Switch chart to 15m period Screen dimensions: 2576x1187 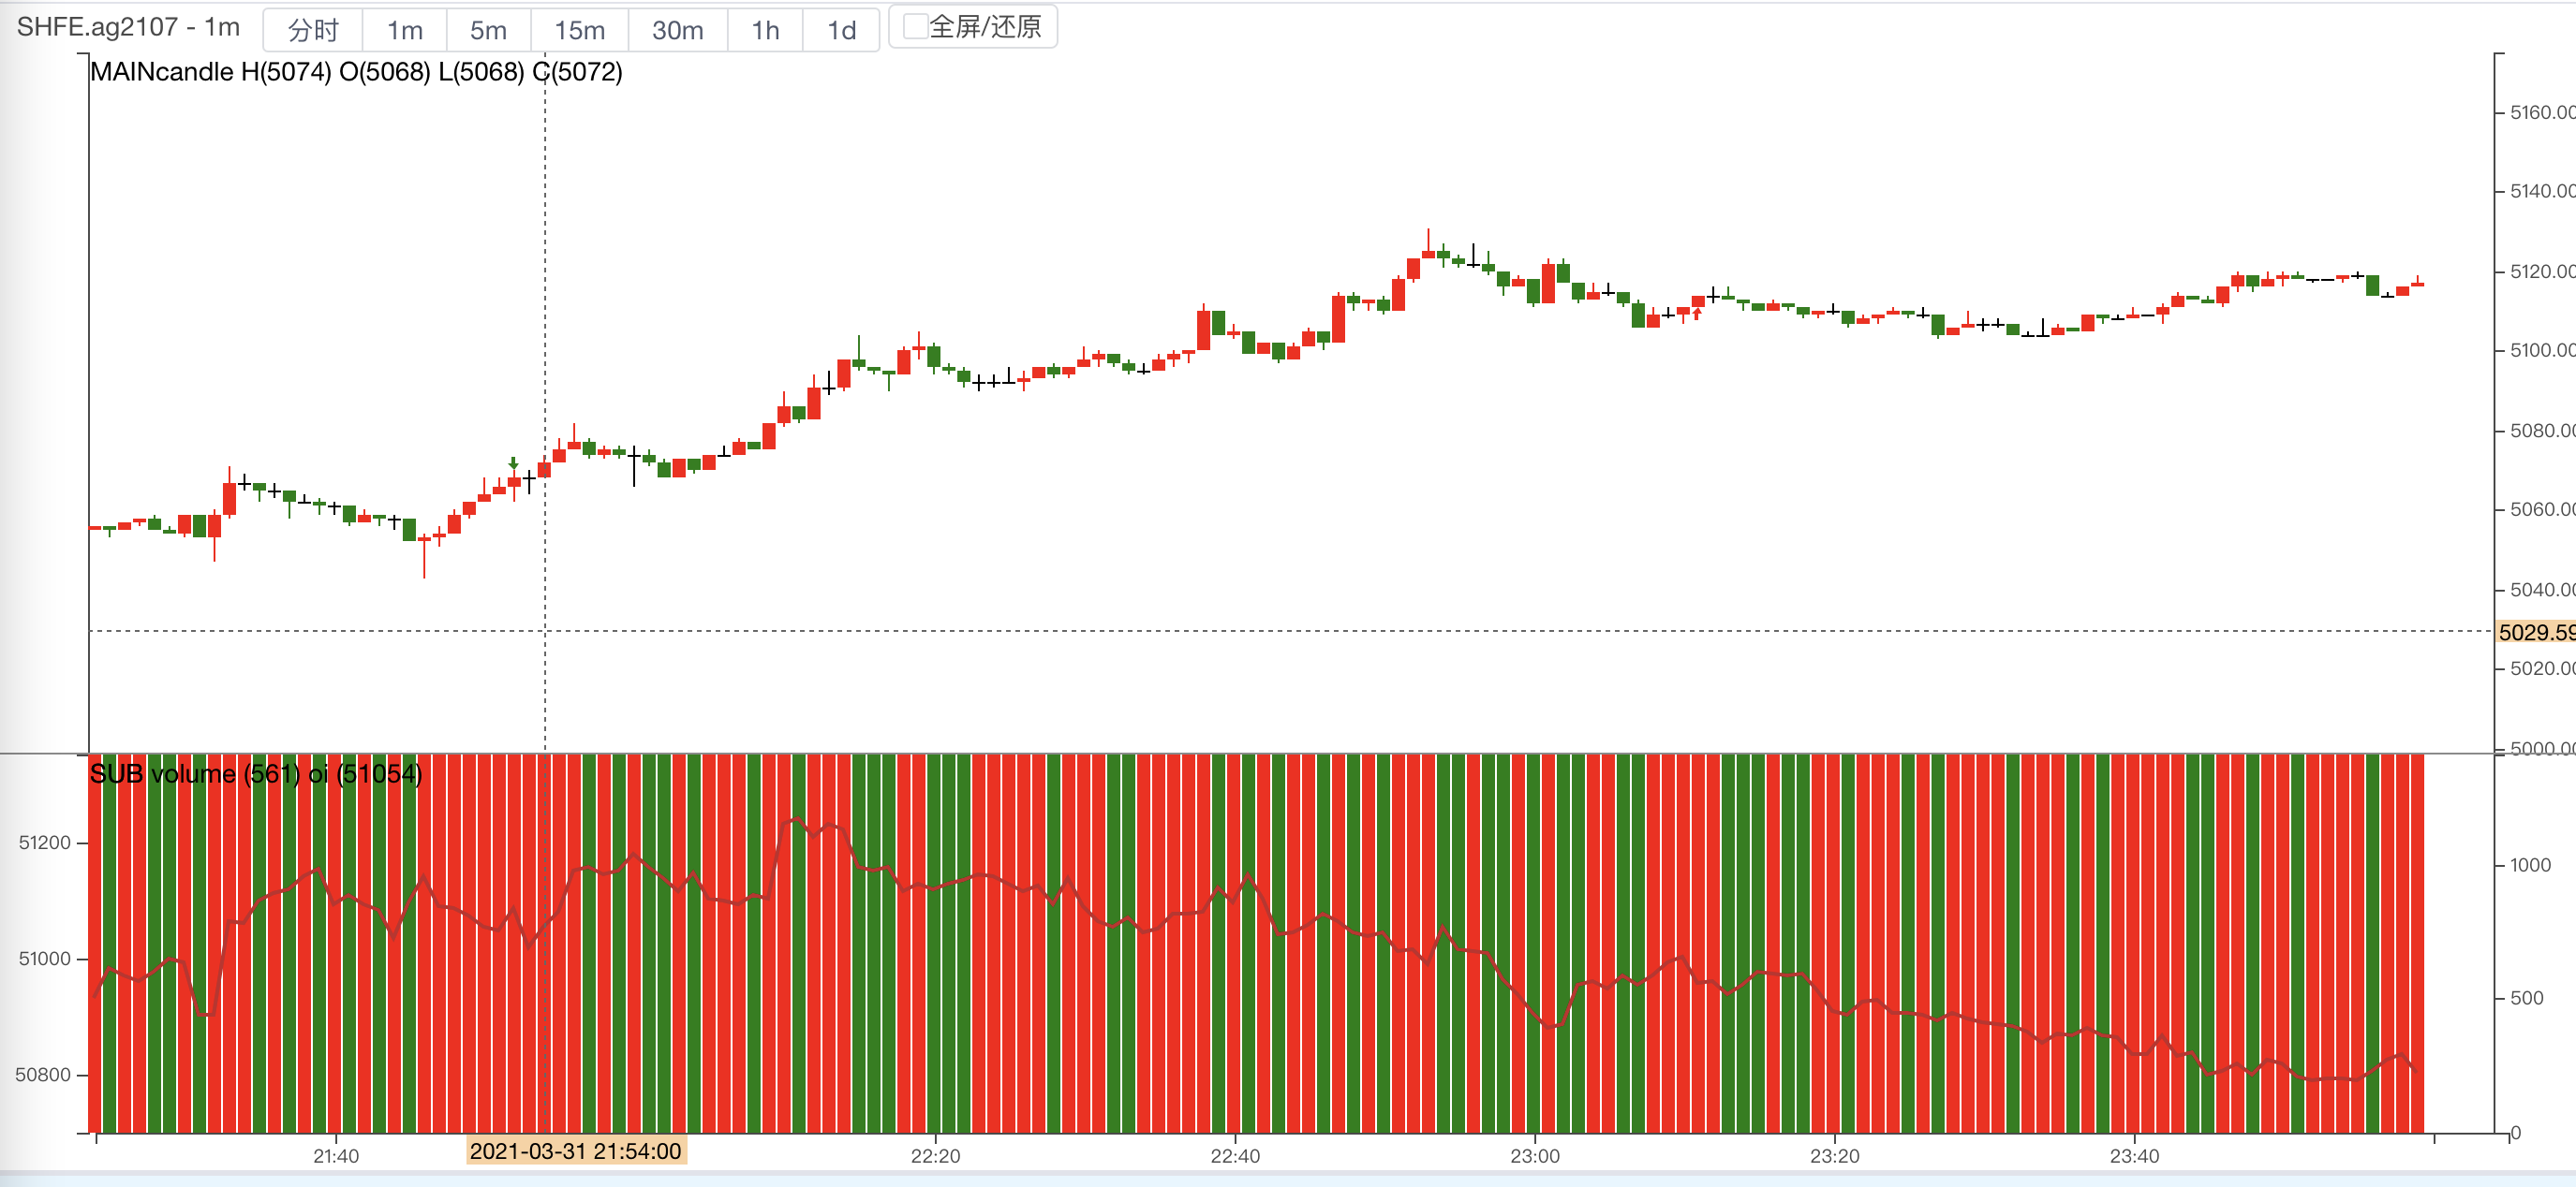tap(579, 30)
